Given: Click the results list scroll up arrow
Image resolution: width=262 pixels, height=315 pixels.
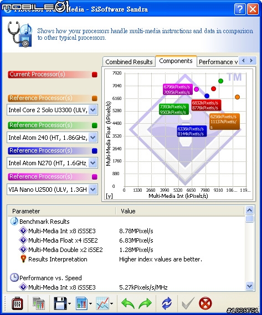Looking at the screenshot, I should (250, 211).
